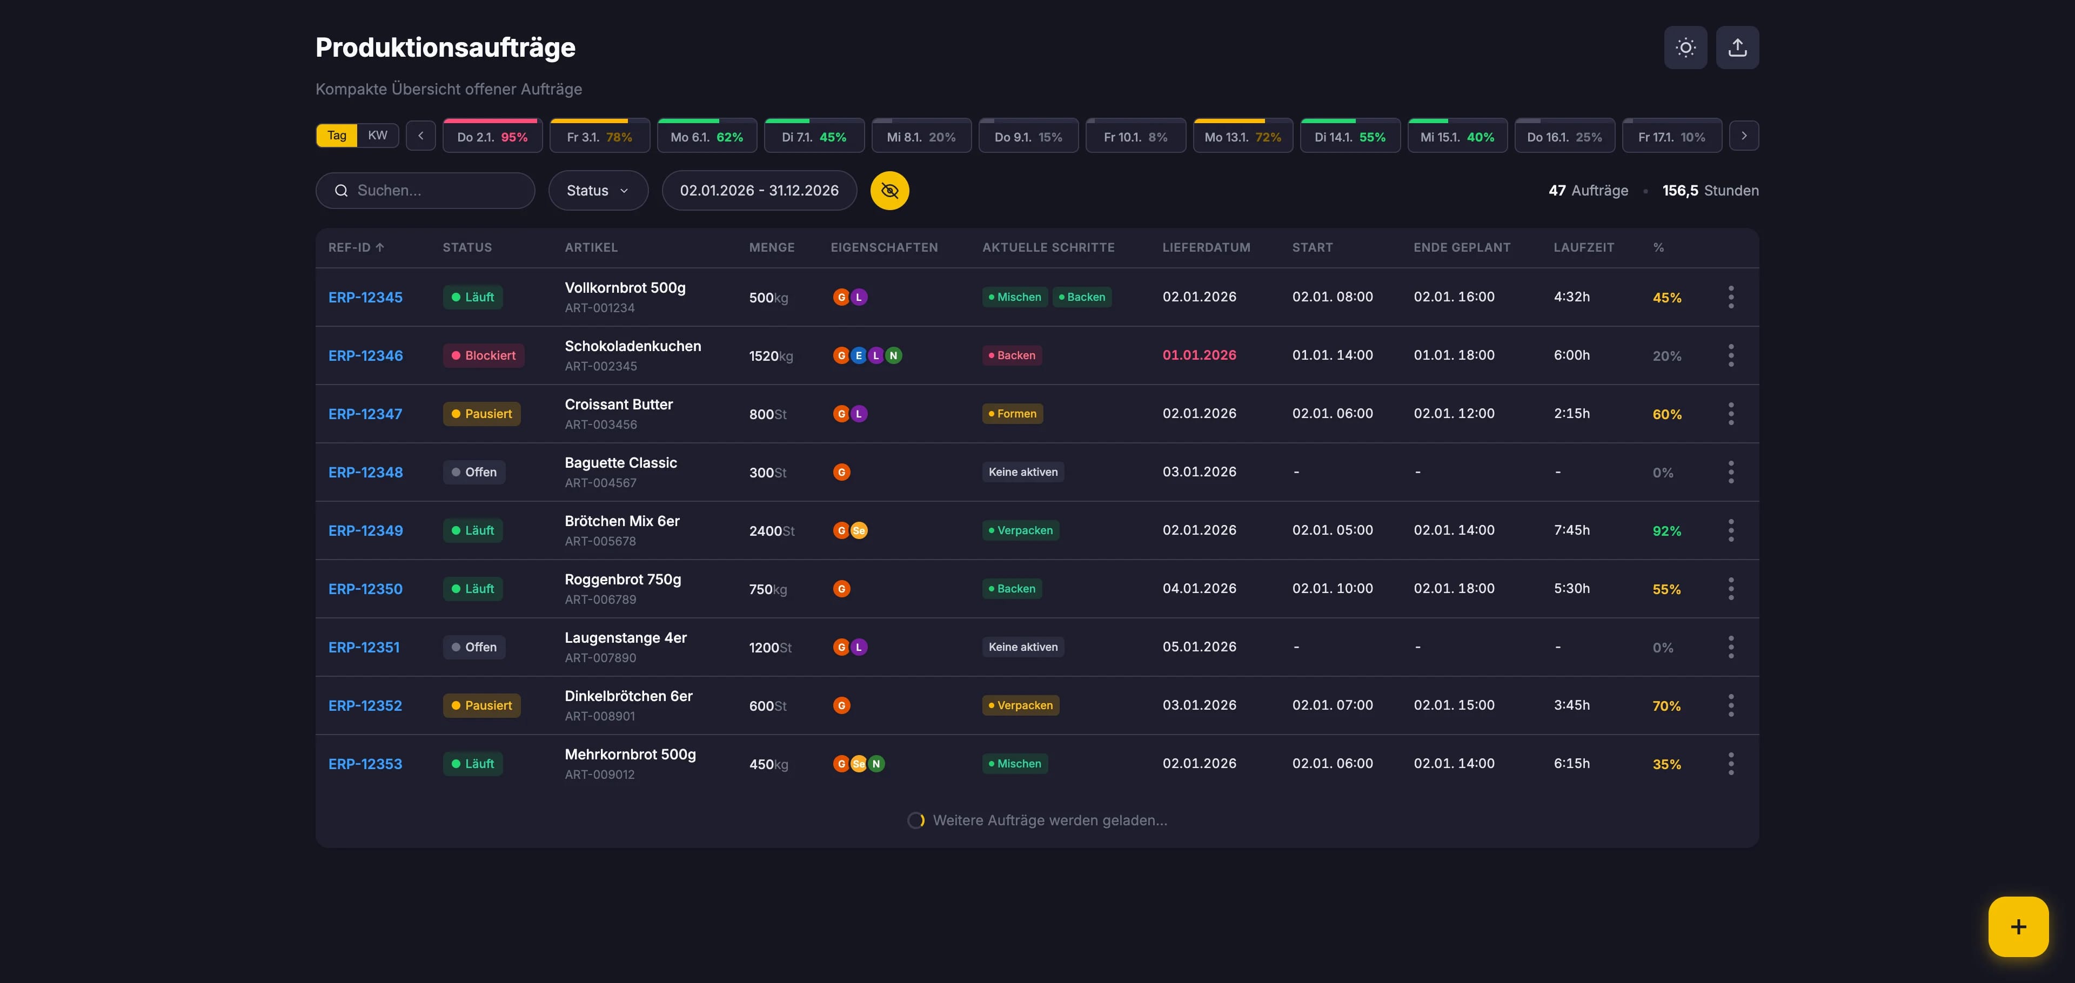Viewport: 2075px width, 983px height.
Task: Open row actions for Mehrkornbrot 500g
Action: coord(1730,763)
